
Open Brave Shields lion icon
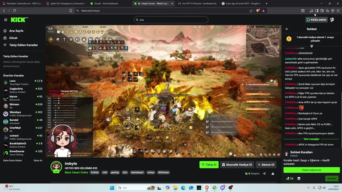click(258, 11)
